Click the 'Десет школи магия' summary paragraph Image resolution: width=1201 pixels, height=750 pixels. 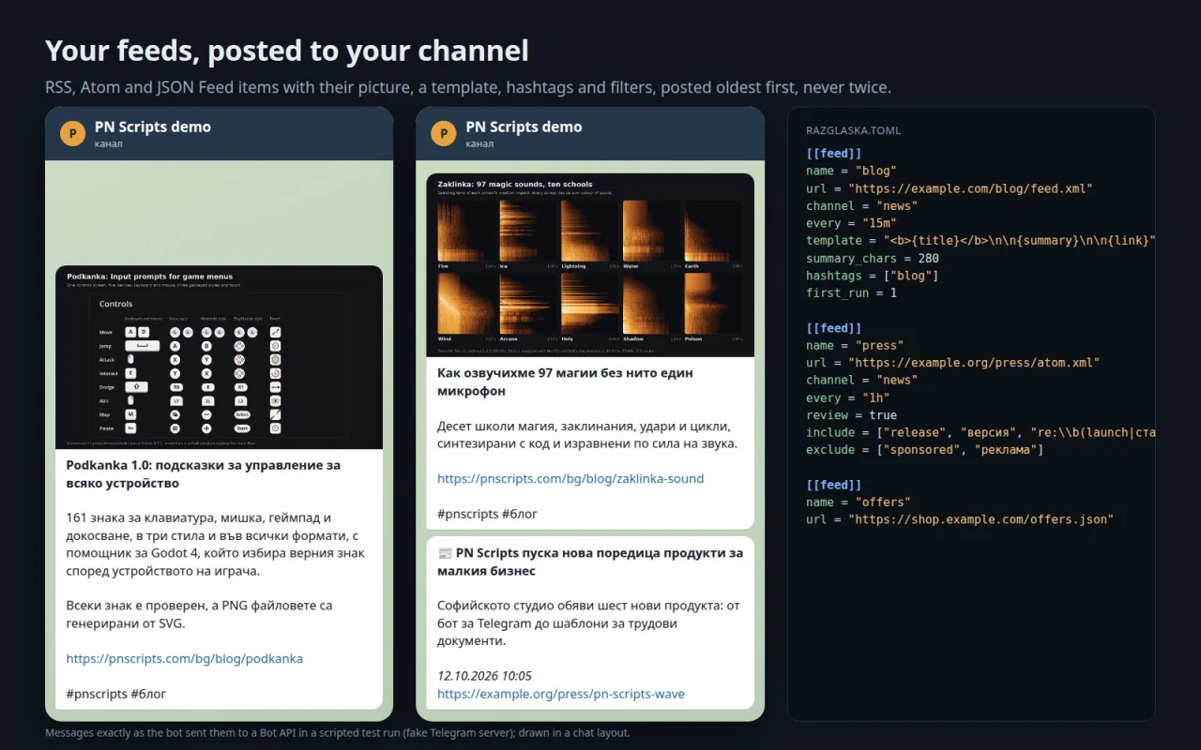[x=587, y=435]
